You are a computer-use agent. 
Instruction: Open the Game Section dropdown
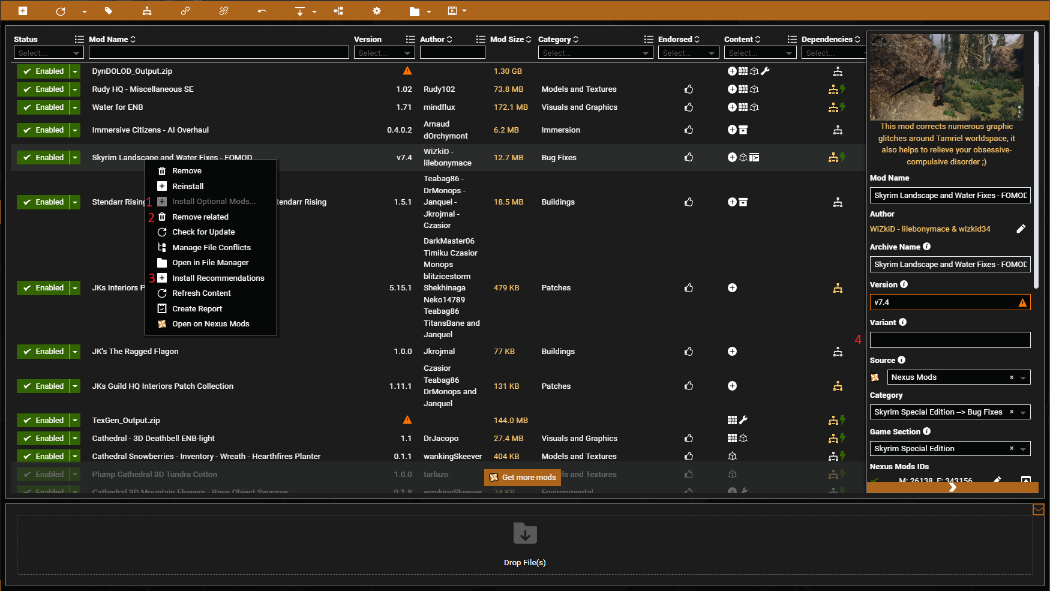pyautogui.click(x=950, y=449)
